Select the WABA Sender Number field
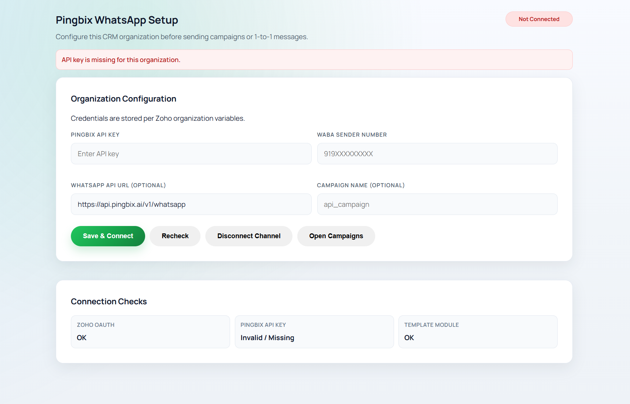 tap(437, 154)
